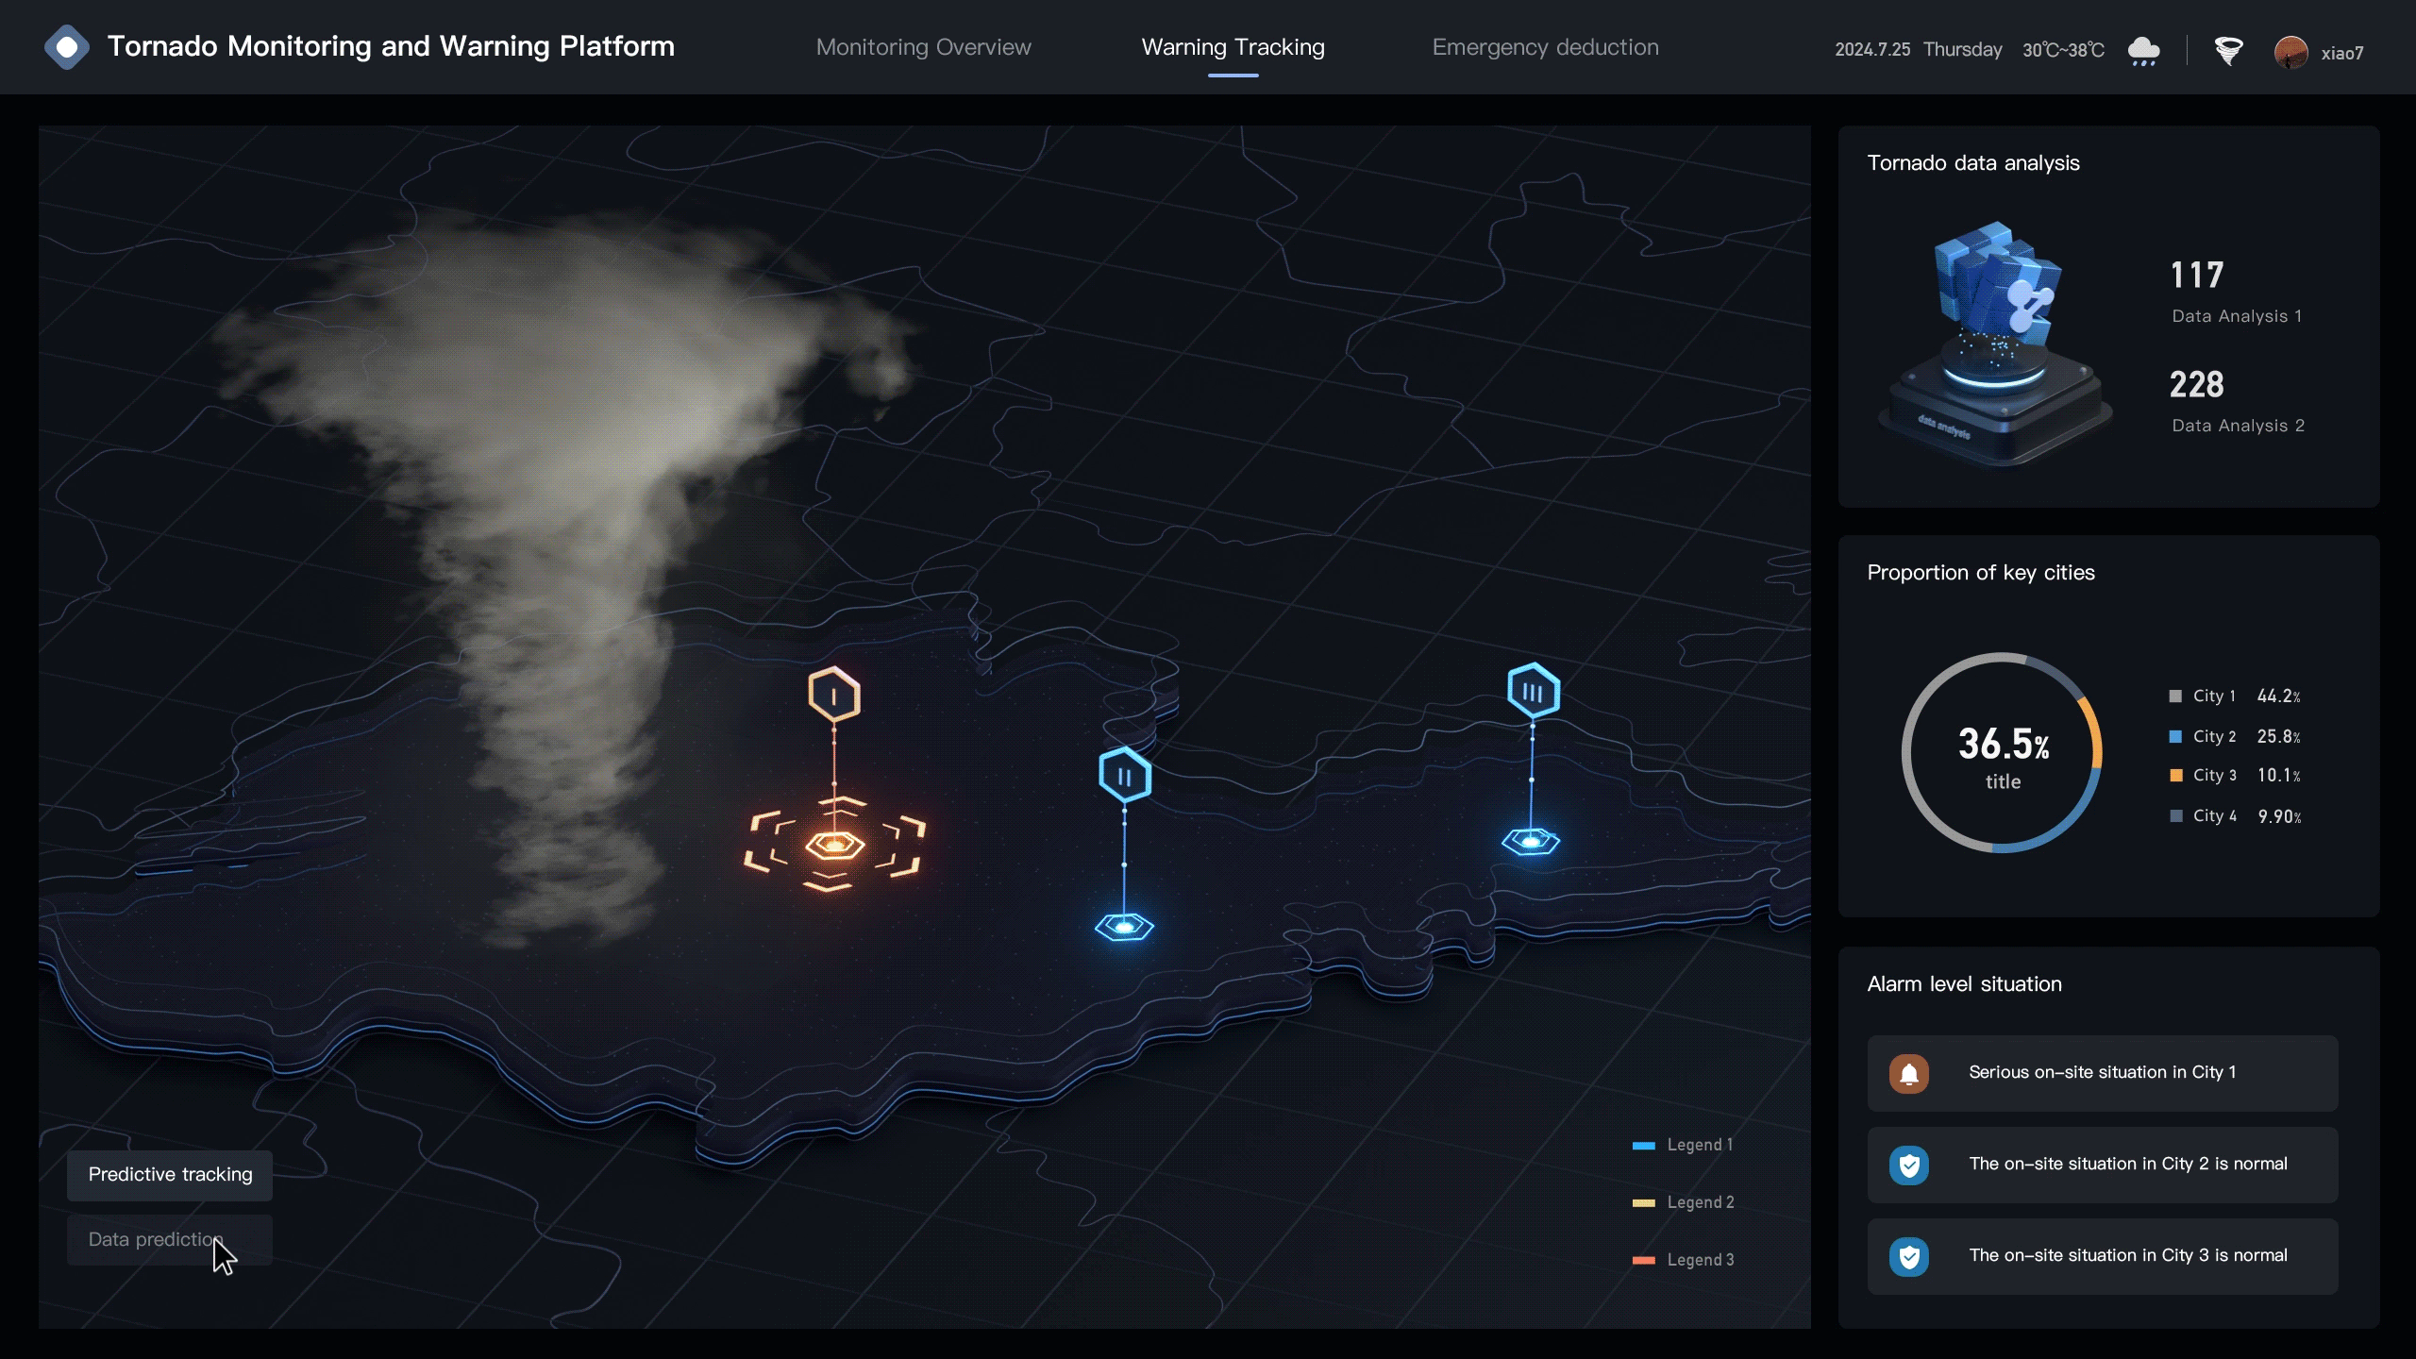This screenshot has width=2416, height=1359.
Task: Click the City 3 shield check icon
Action: [1909, 1256]
